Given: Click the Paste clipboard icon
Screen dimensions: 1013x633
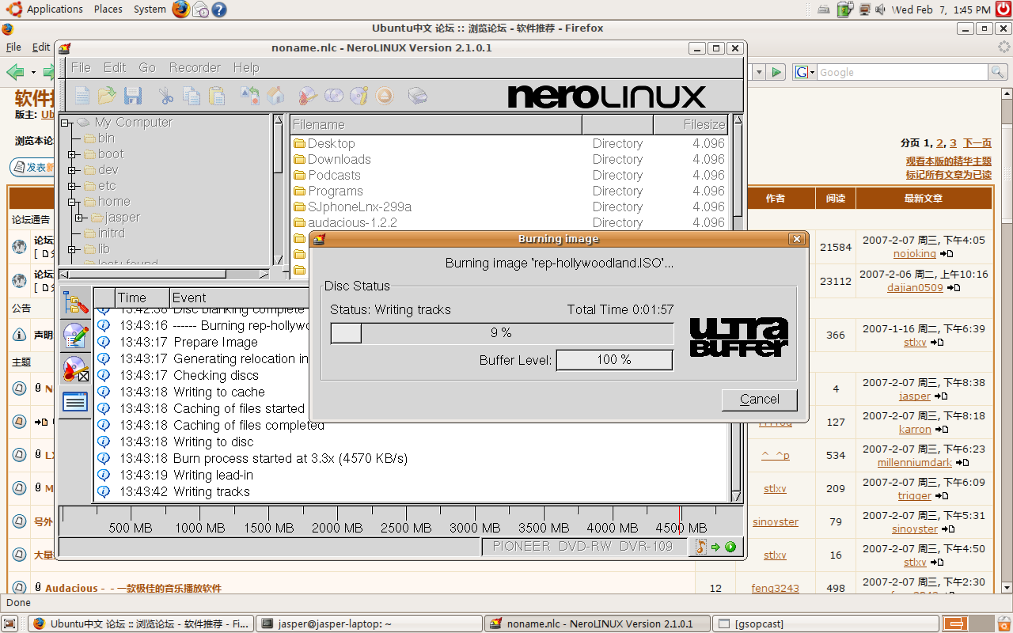Looking at the screenshot, I should point(217,97).
